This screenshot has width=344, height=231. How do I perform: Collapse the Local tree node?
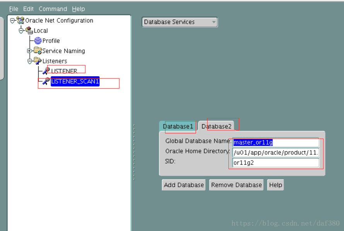point(21,31)
